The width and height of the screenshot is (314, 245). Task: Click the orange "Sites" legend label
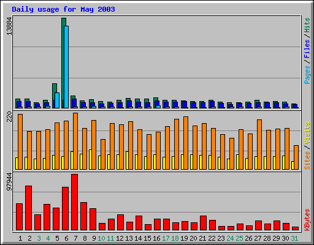tap(307, 160)
